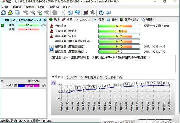Select the C: partition entry
The width and height of the screenshot is (180, 123).
23,84
